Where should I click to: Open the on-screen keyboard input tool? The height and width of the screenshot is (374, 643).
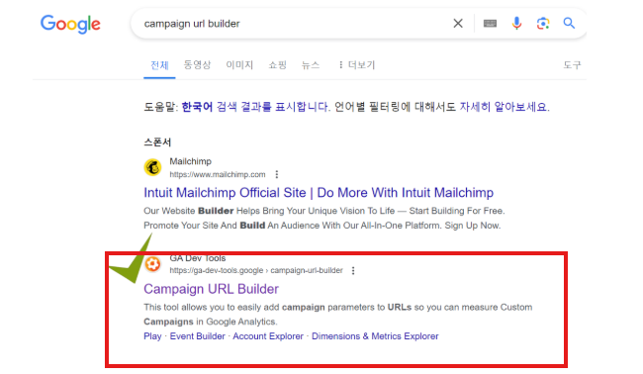coord(490,24)
